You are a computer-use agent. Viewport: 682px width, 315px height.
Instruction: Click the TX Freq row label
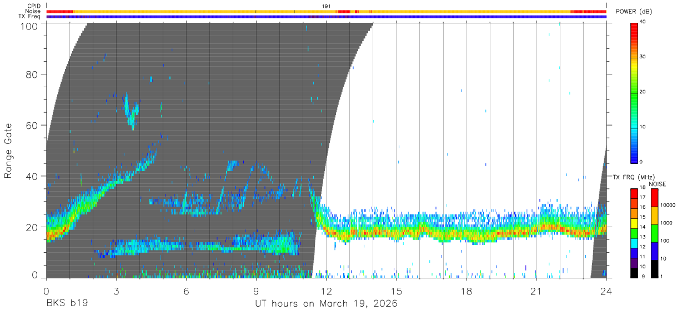tap(29, 17)
